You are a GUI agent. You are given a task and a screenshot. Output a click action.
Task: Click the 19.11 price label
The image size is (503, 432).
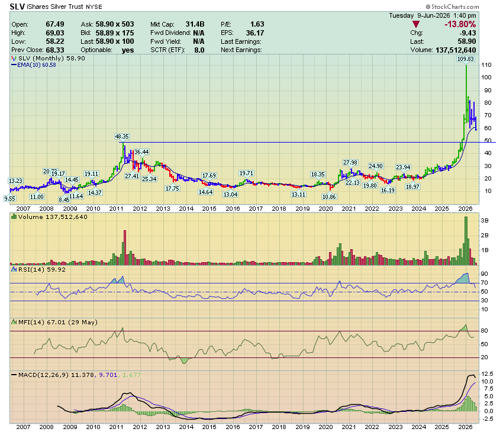(x=91, y=174)
